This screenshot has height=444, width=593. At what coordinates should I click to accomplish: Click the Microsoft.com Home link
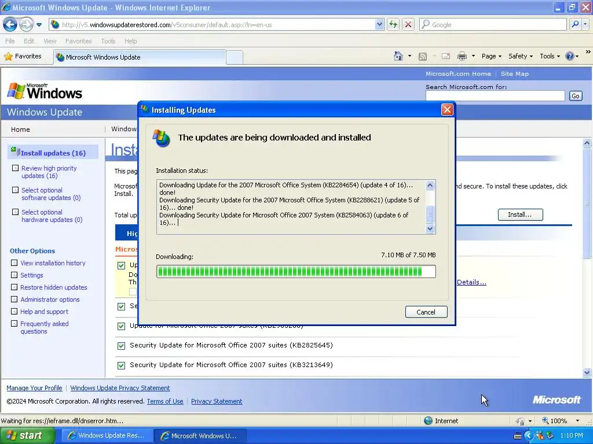pyautogui.click(x=458, y=74)
